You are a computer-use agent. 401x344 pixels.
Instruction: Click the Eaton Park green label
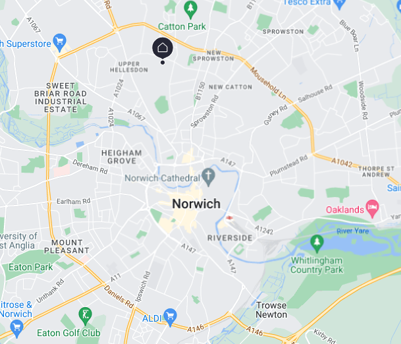tap(31, 267)
